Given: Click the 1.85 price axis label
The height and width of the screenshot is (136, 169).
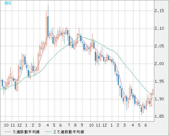Looking at the screenshot, I should tap(159, 116).
